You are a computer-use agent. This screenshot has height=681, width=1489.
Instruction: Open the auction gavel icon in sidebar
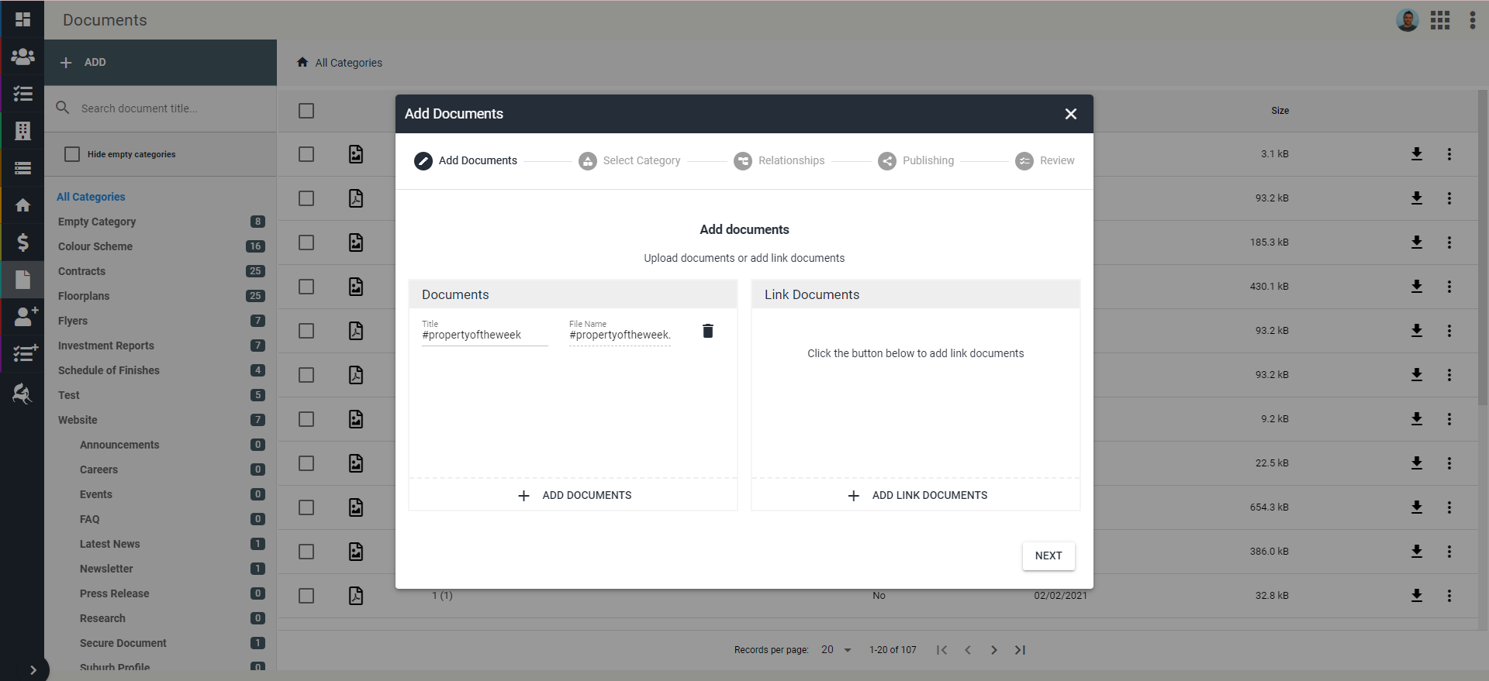tap(22, 394)
